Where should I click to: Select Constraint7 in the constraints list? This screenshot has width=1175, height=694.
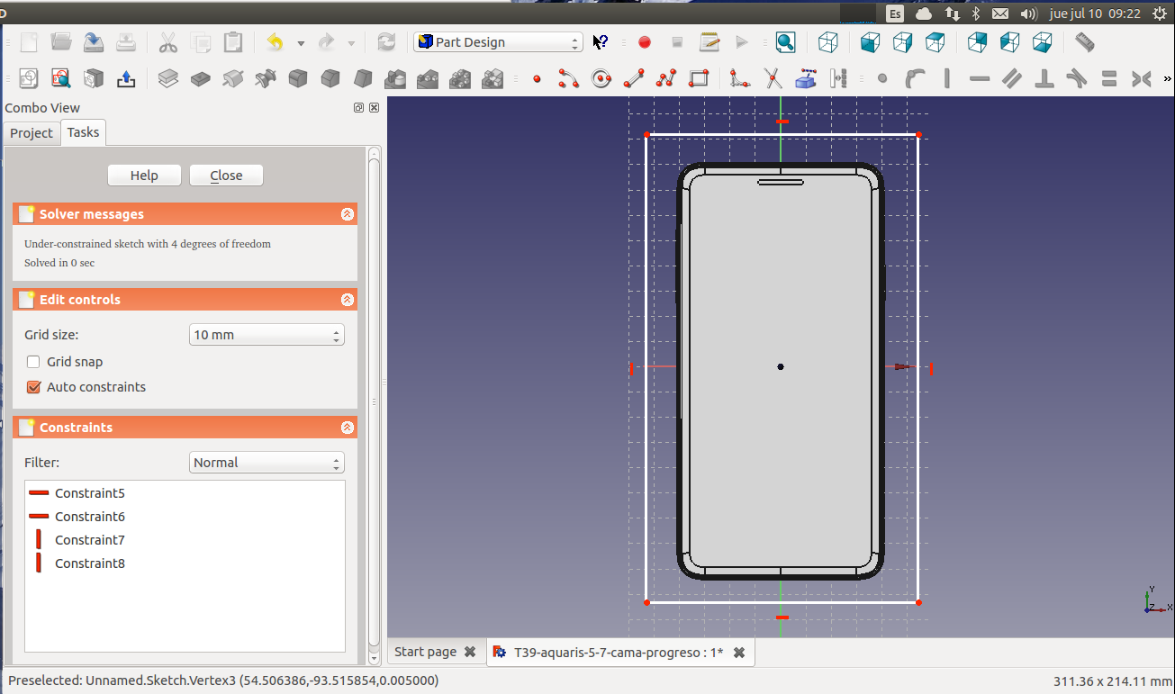[89, 540]
